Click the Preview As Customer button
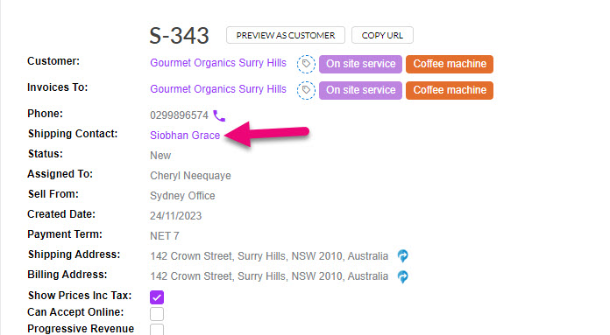 tap(286, 35)
